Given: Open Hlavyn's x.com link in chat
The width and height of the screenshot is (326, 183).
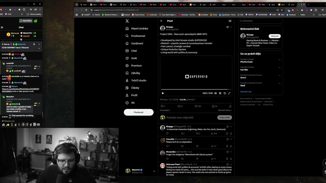Looking at the screenshot, I should pos(21,90).
